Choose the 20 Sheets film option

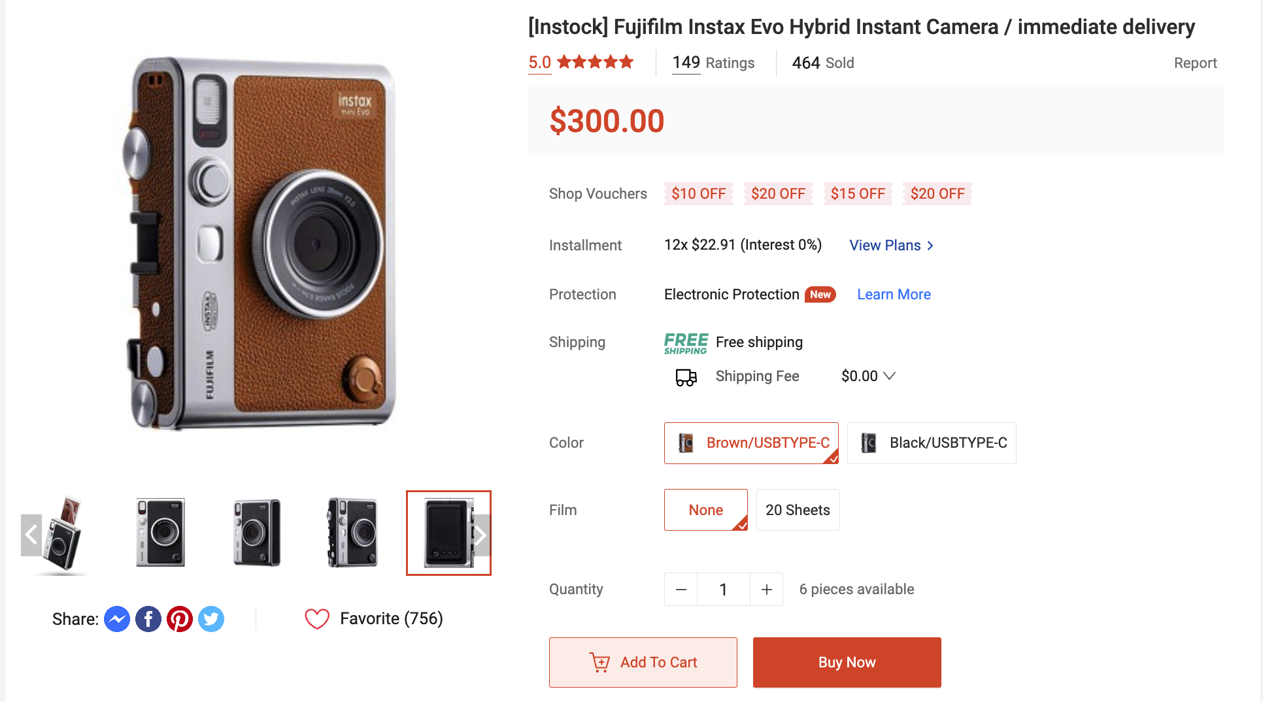(x=798, y=510)
